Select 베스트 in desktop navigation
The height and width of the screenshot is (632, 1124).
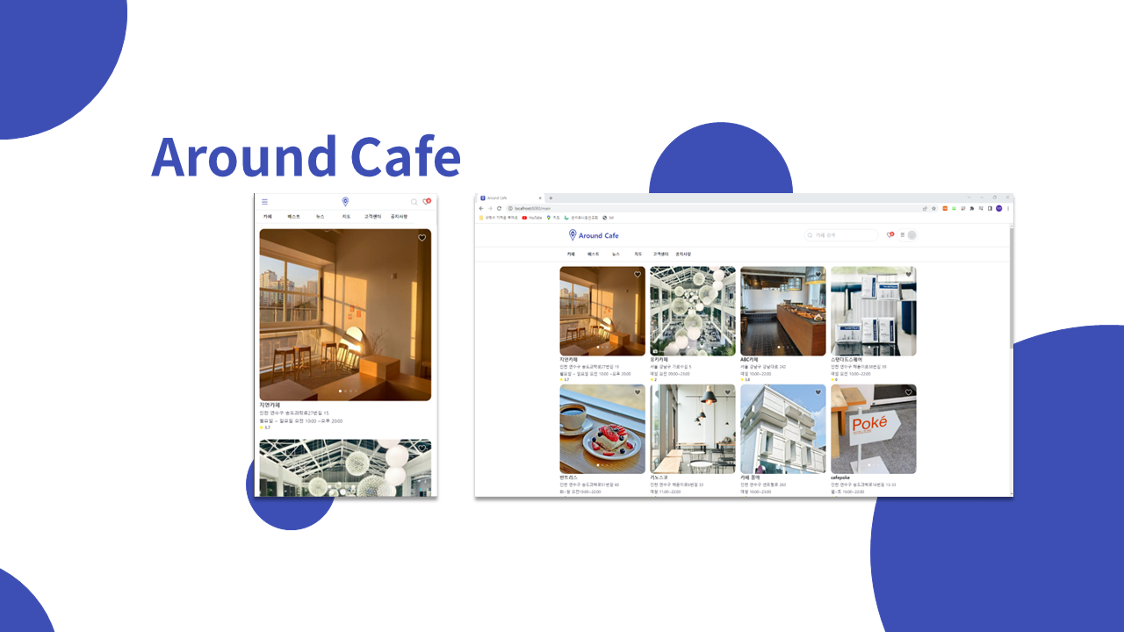tap(594, 254)
